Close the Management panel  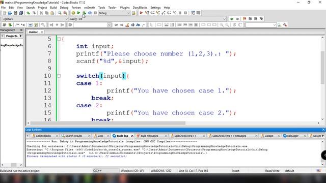point(21,30)
